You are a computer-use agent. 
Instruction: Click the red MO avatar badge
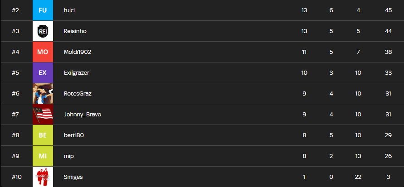(43, 52)
